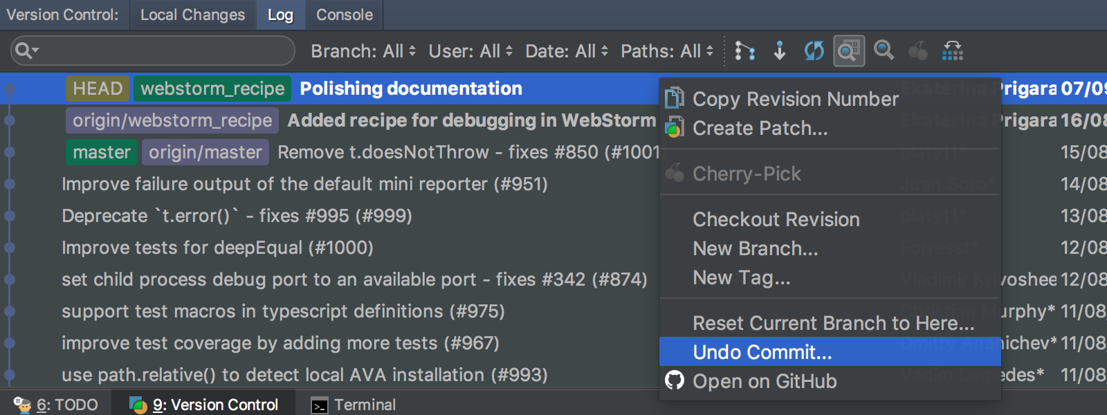Click the Copy Revision Number document icon

[x=675, y=98]
